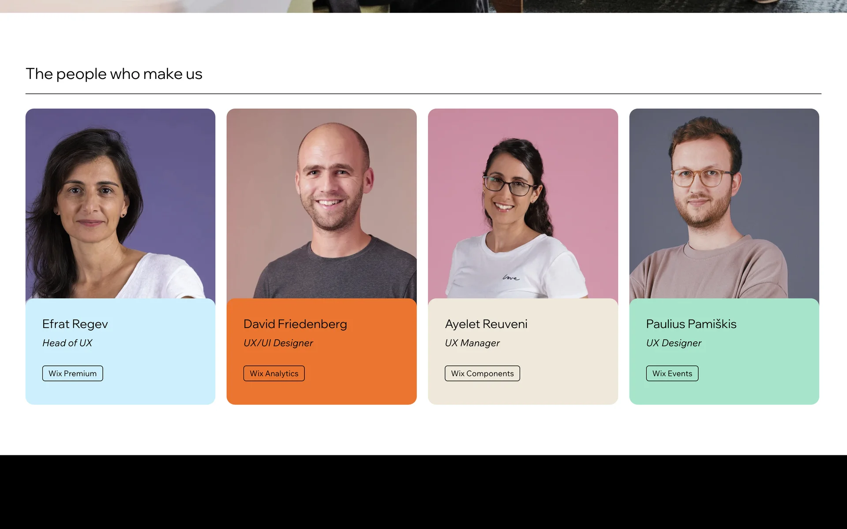The height and width of the screenshot is (529, 847).
Task: Click Paulius's UX Designer title
Action: tap(674, 343)
